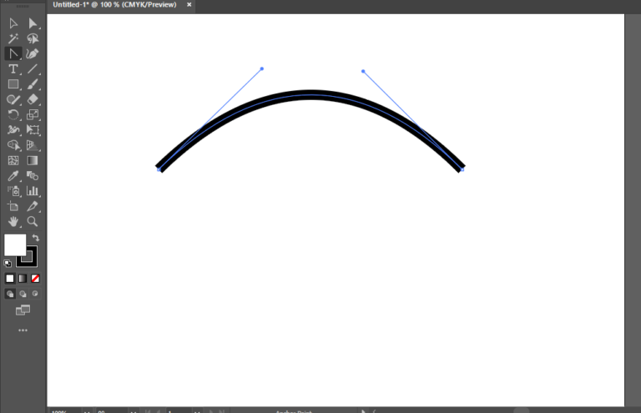Pick the Paintbrush tool

[33, 84]
